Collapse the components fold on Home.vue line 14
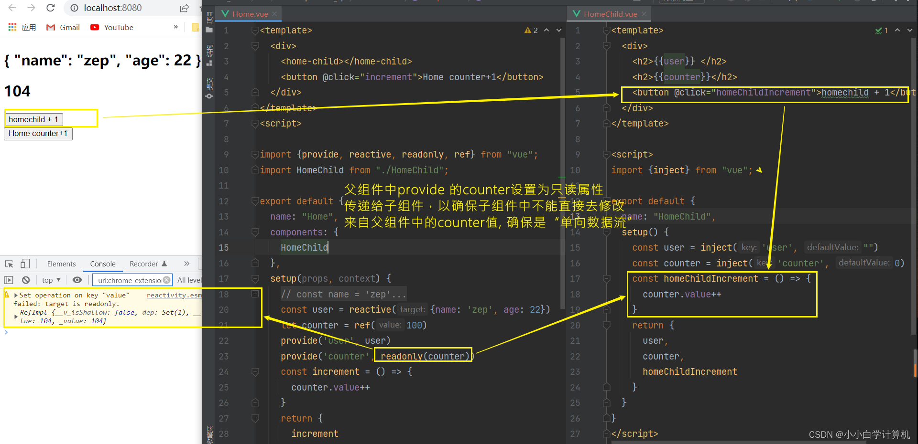 [x=255, y=233]
